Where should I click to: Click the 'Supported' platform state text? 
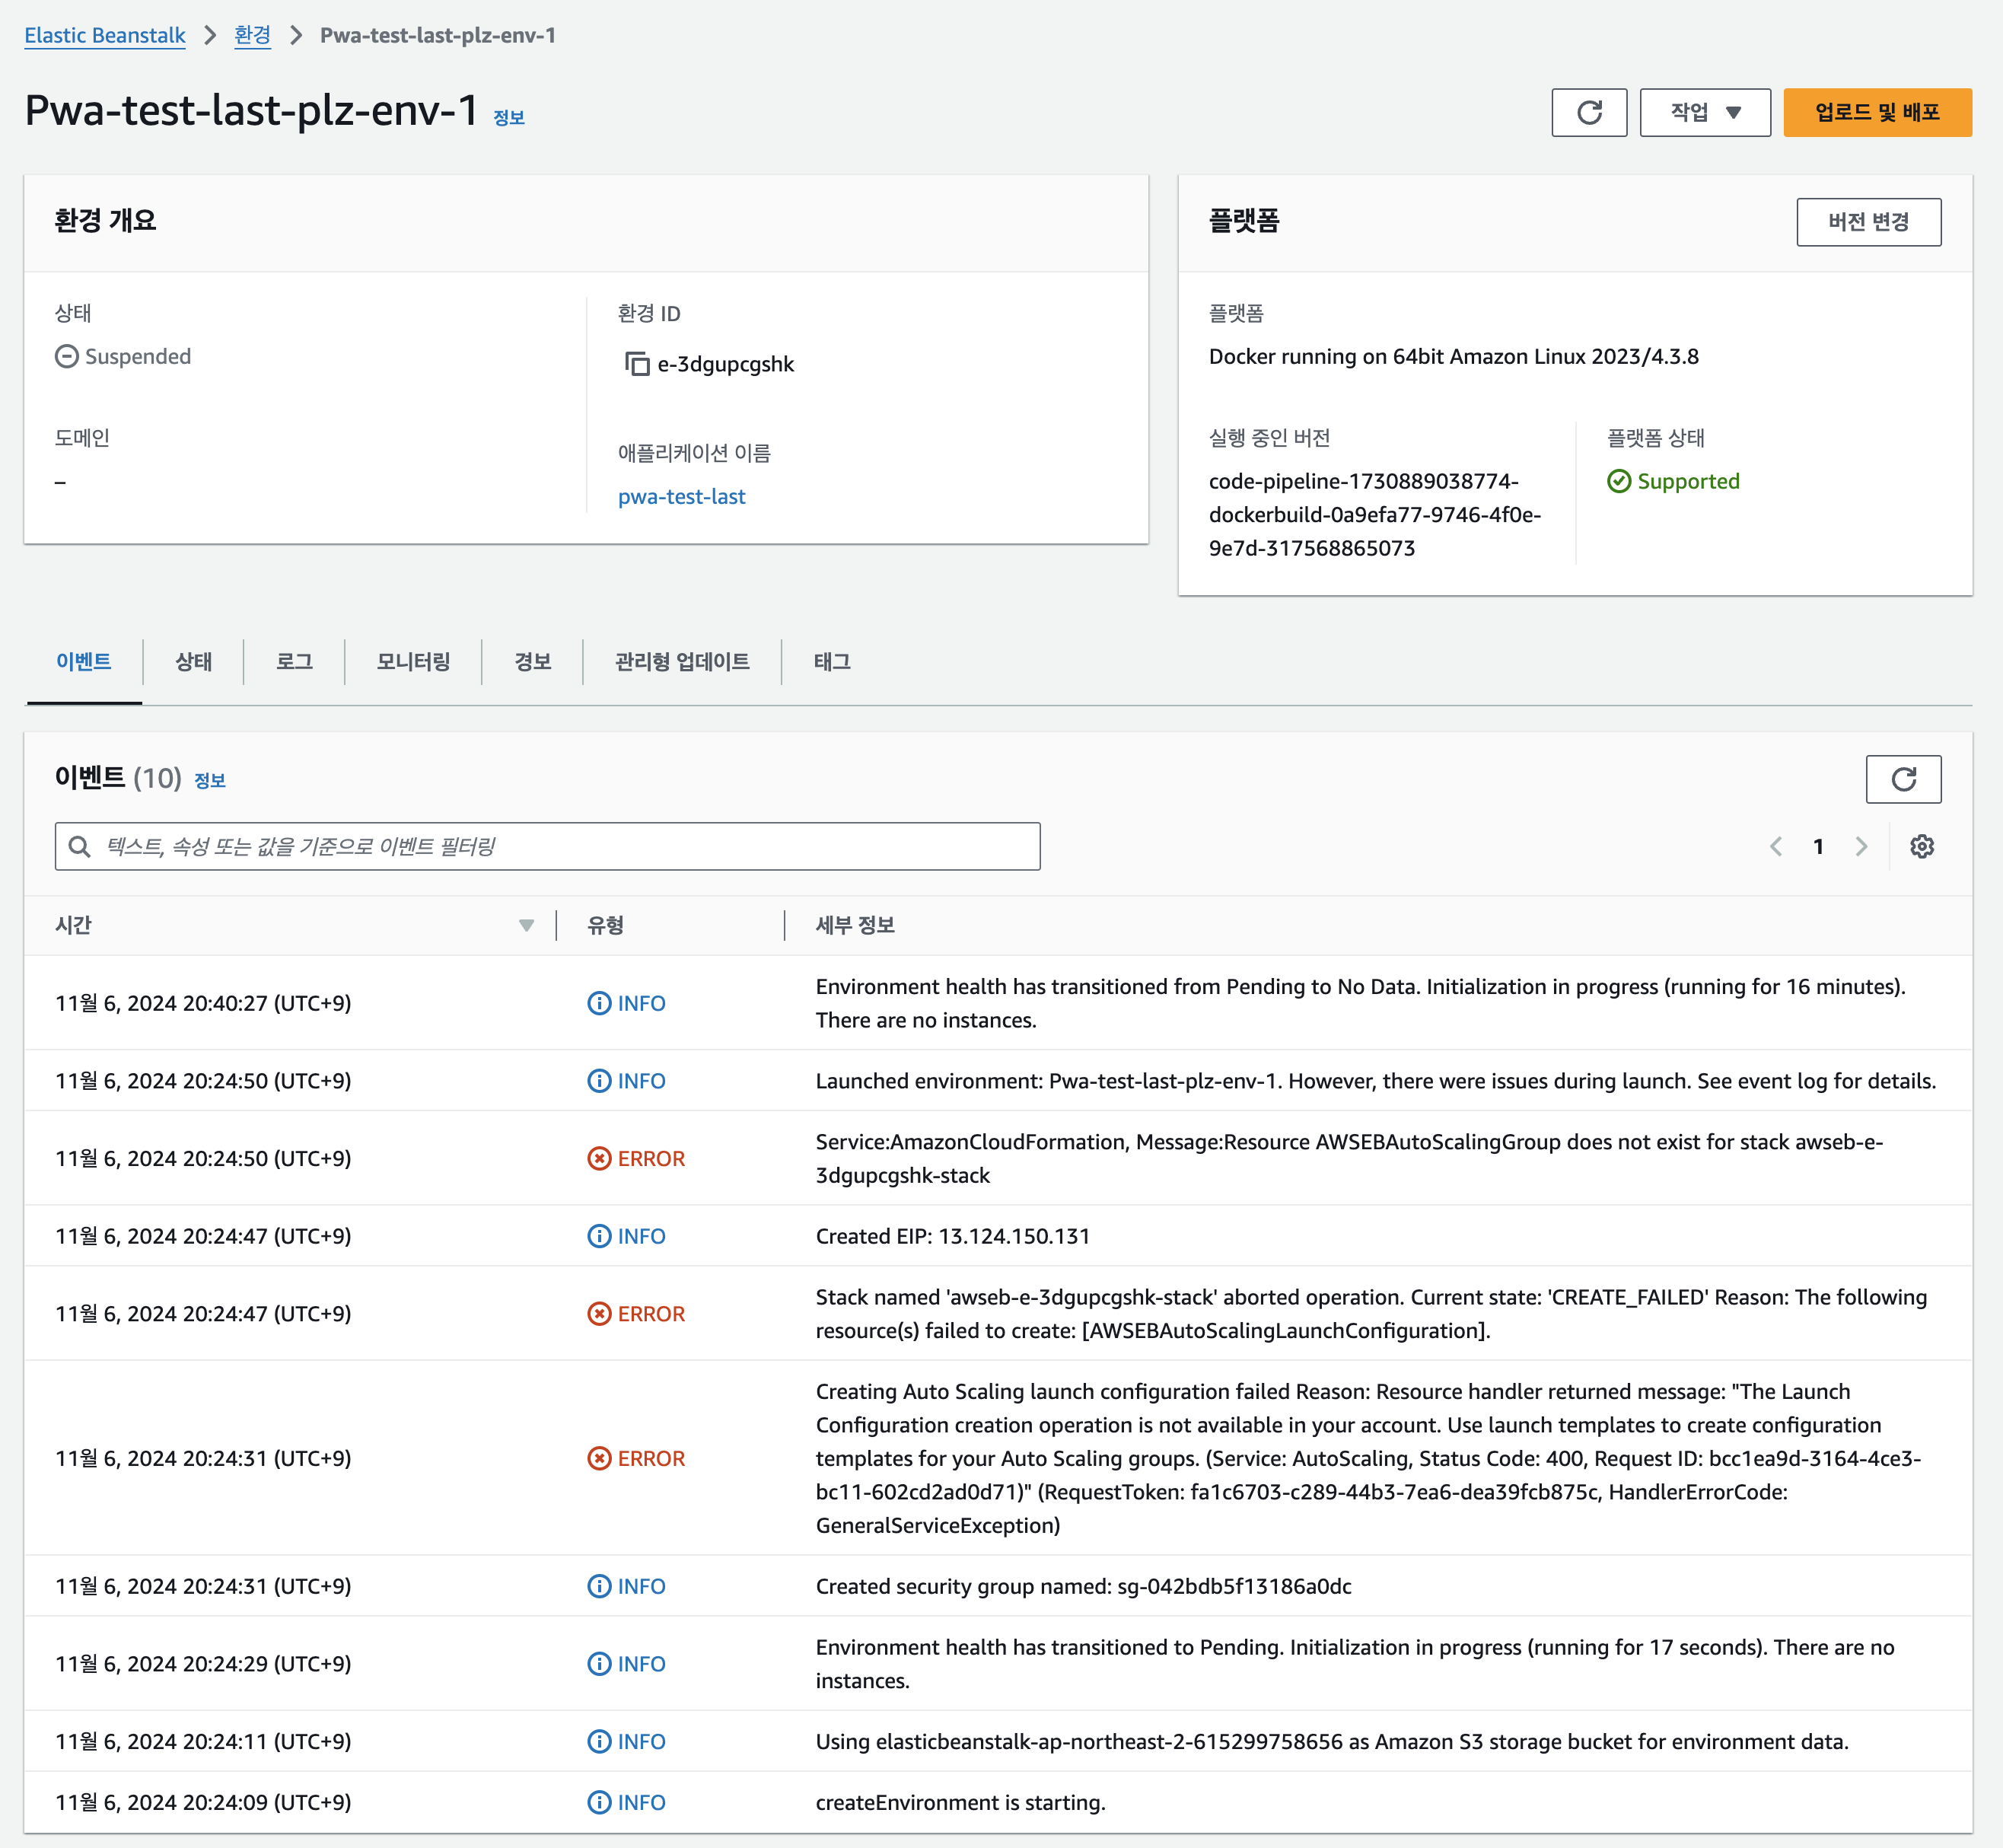tap(1688, 481)
